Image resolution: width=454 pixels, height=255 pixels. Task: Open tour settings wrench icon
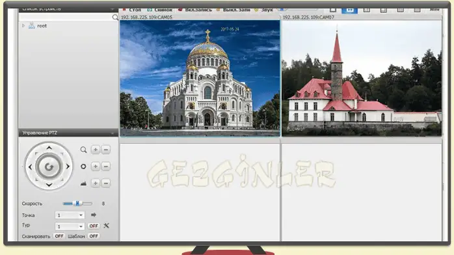tap(106, 226)
